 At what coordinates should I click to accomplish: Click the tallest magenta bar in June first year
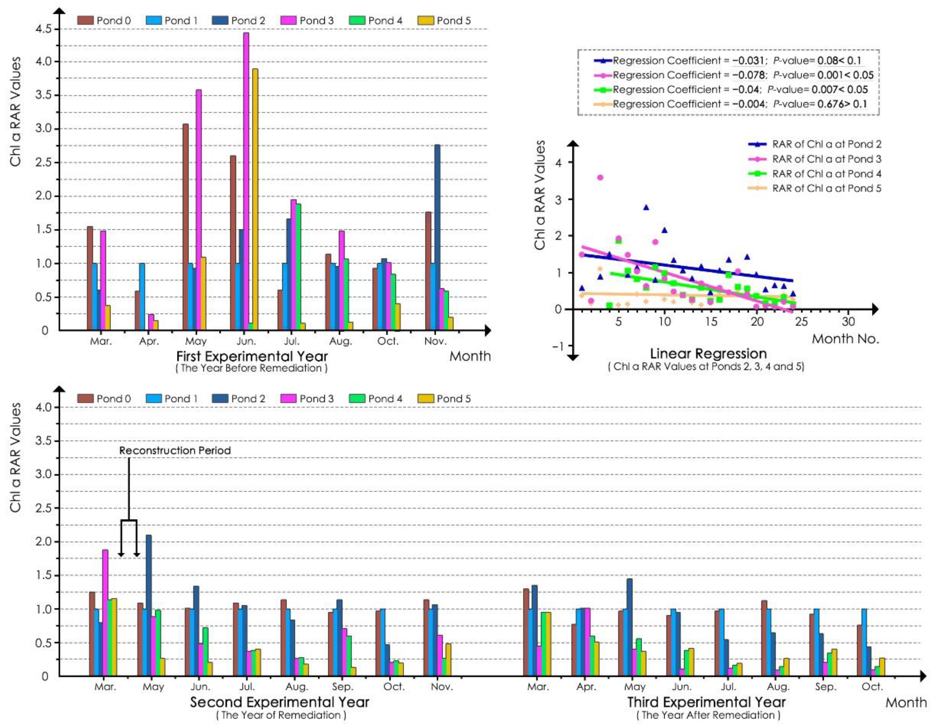pyautogui.click(x=246, y=181)
